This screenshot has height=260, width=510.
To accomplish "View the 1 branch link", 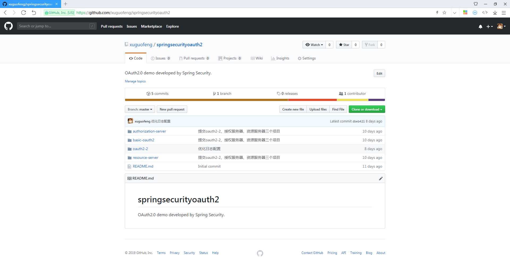I will click(222, 93).
